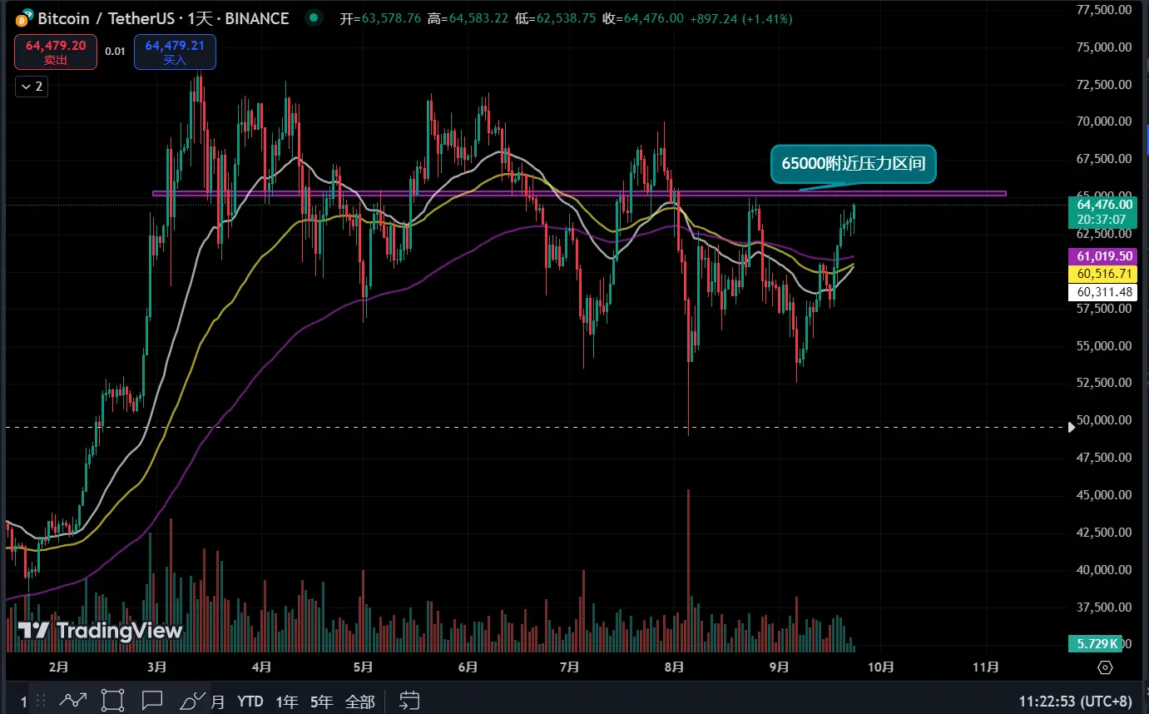This screenshot has width=1149, height=714.
Task: Click the yellow 60,516.71 moving average label
Action: coord(1103,274)
